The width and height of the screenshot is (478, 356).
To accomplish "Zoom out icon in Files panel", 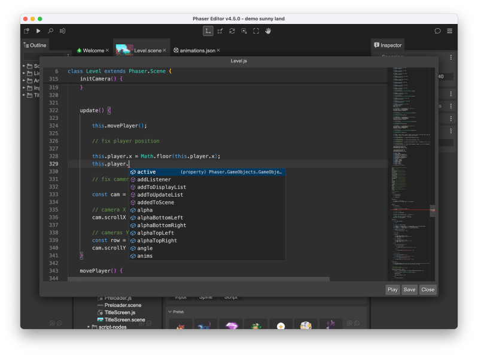I will (x=149, y=323).
